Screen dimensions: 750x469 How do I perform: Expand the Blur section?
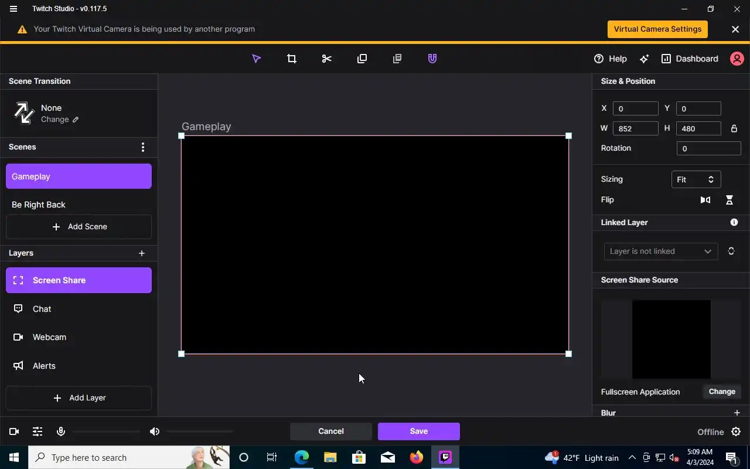point(737,413)
